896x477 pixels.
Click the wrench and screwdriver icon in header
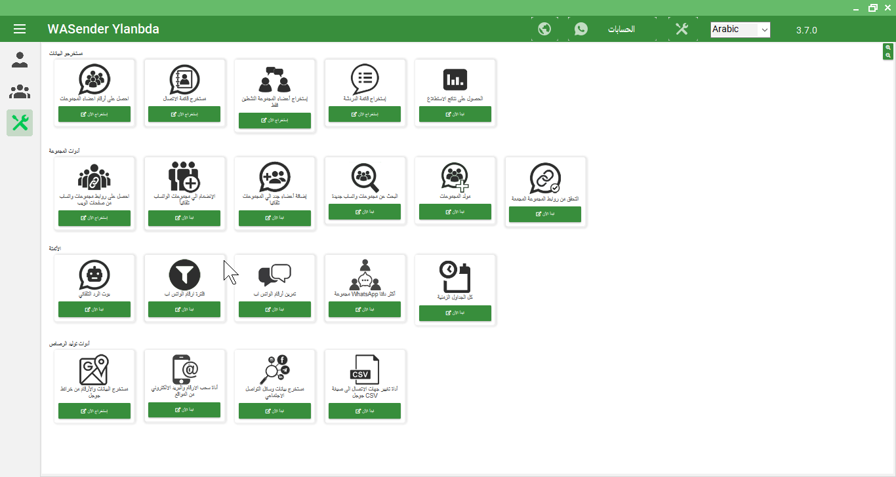click(682, 29)
